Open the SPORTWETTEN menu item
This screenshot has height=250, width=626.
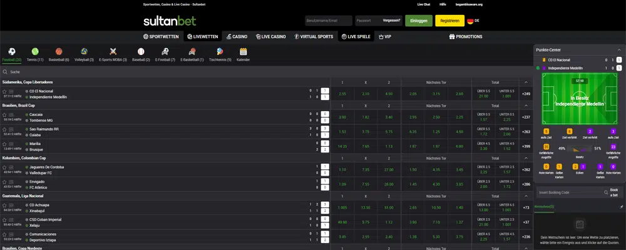[x=161, y=37]
